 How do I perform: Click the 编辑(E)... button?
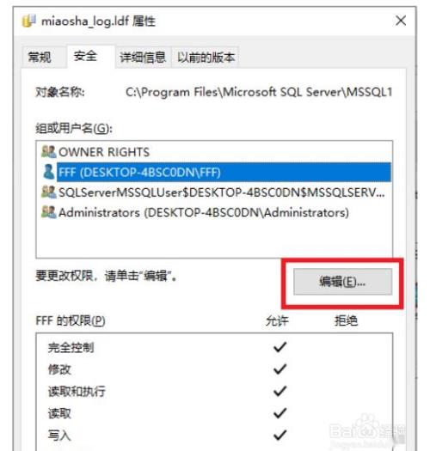tap(342, 282)
